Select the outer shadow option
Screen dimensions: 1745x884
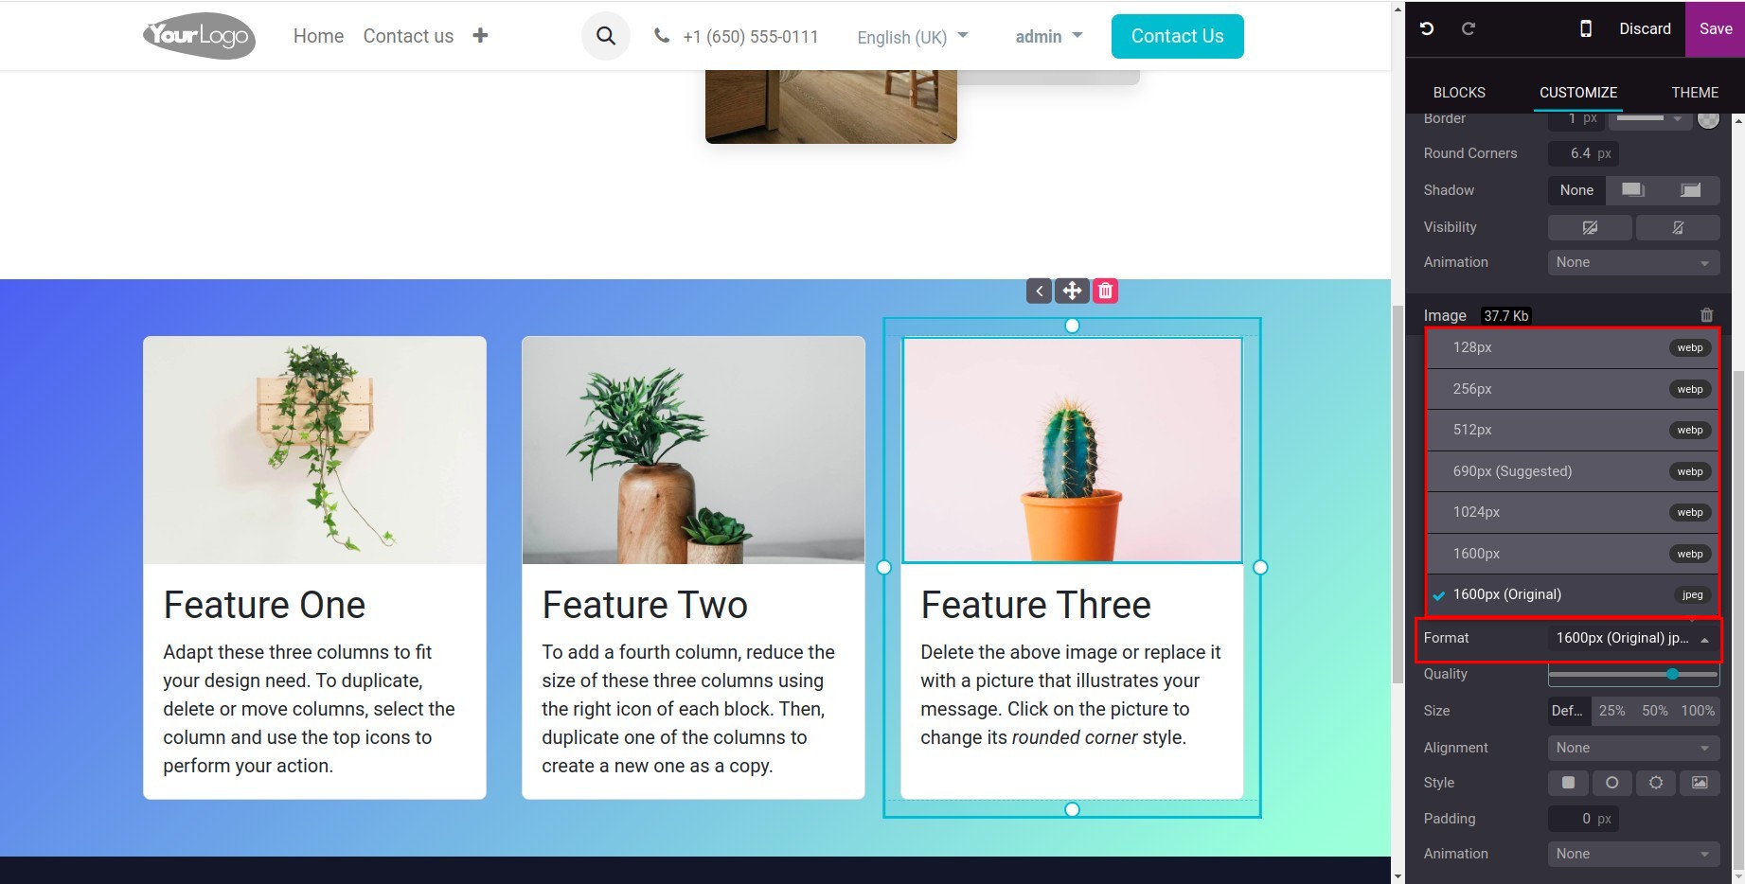[1633, 190]
